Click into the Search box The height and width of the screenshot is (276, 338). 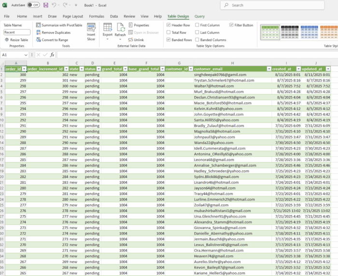(x=272, y=5)
